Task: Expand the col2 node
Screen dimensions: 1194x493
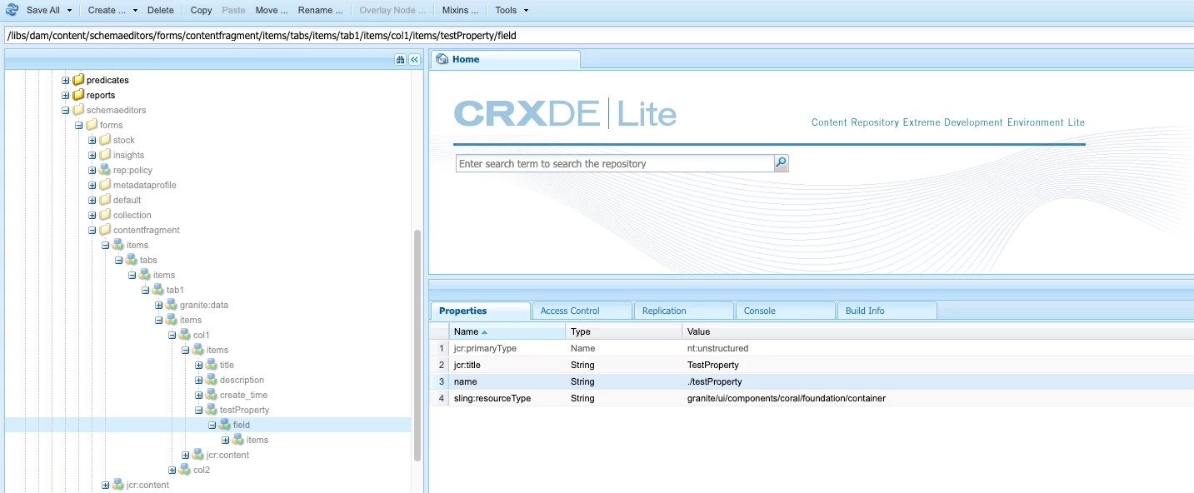Action: [x=172, y=470]
